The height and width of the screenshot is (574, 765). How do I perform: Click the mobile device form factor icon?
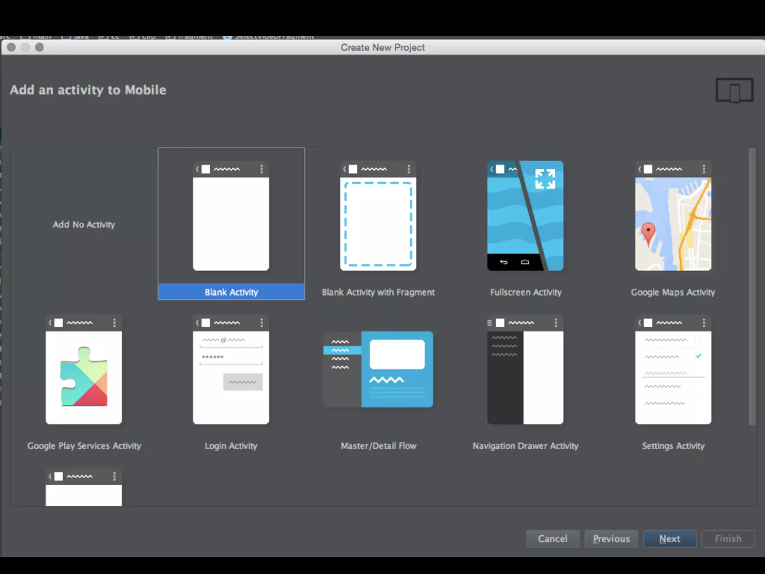[x=734, y=90]
